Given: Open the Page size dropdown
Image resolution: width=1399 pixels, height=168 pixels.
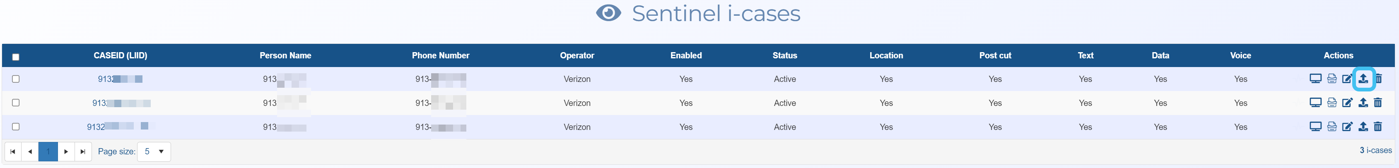Looking at the screenshot, I should 154,152.
